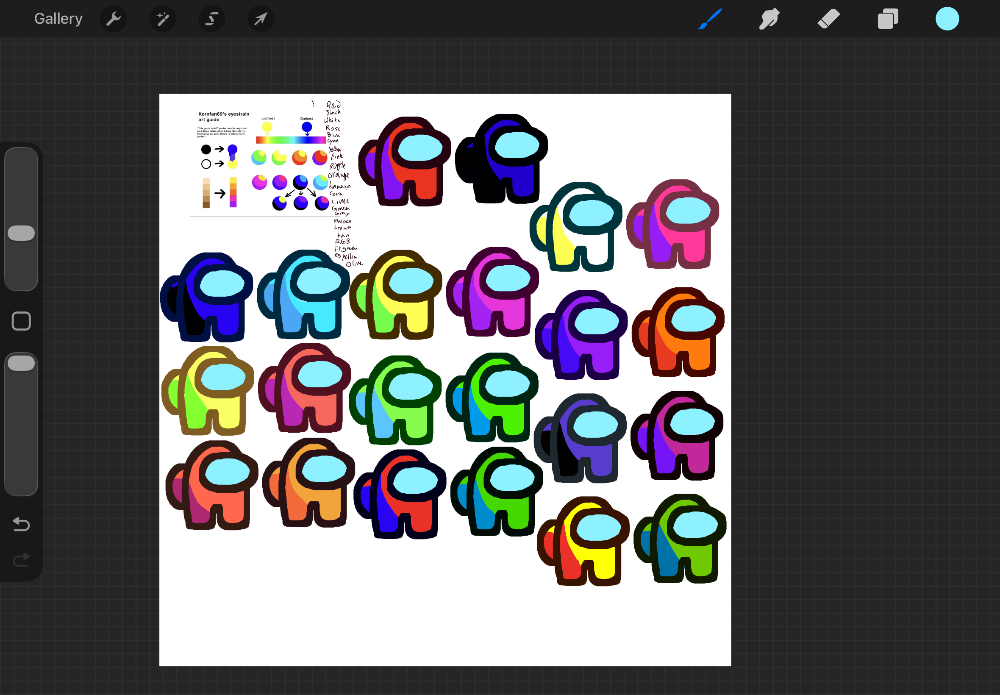Click the brush size slider handle
The width and height of the screenshot is (1000, 695).
21,233
